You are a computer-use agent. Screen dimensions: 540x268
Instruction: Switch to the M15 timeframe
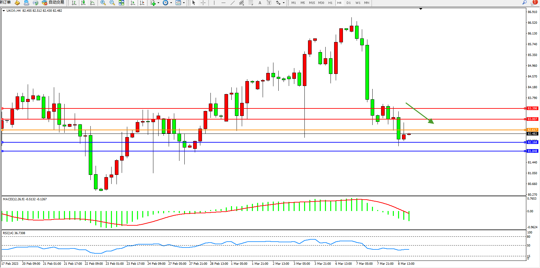312,3
